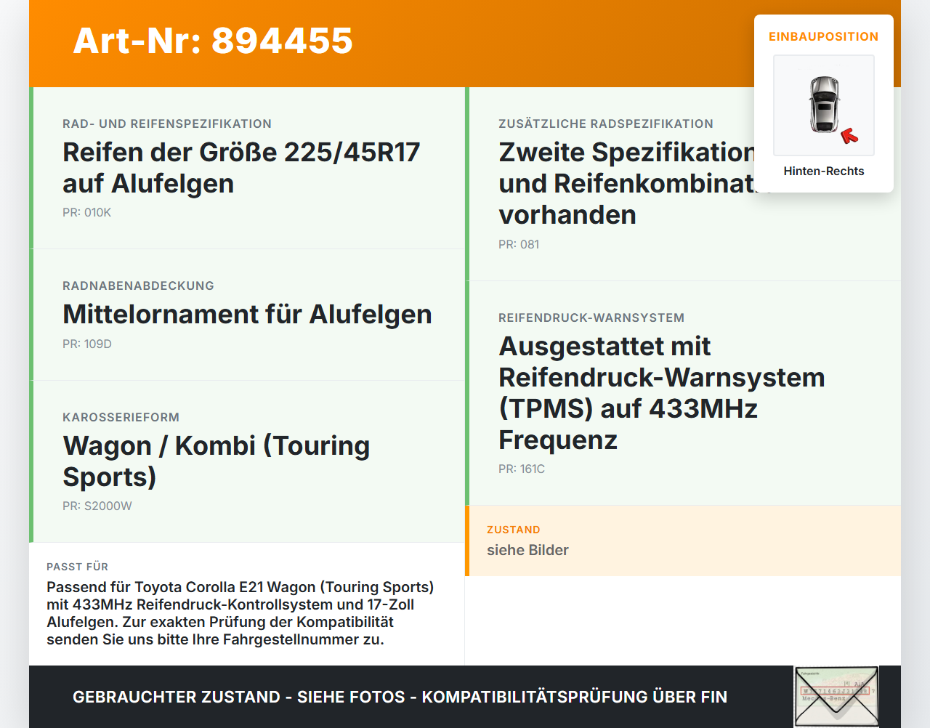Click the RADNABENABDECKUNG label
The image size is (930, 728).
click(x=138, y=286)
